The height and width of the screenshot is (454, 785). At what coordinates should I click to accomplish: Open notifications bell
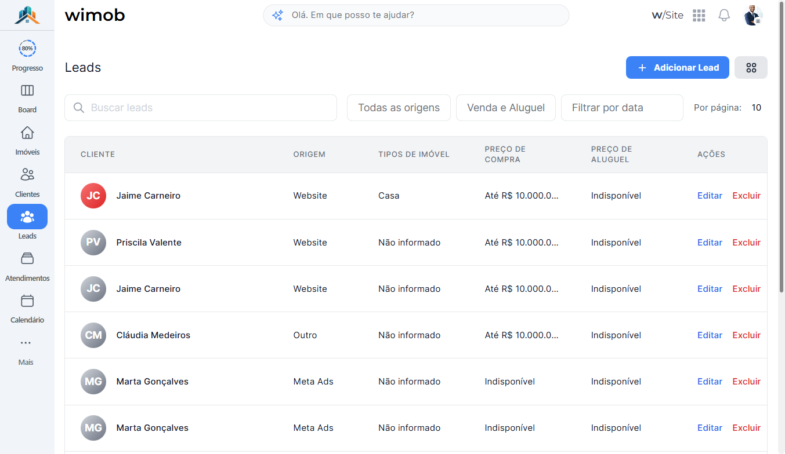(x=724, y=16)
